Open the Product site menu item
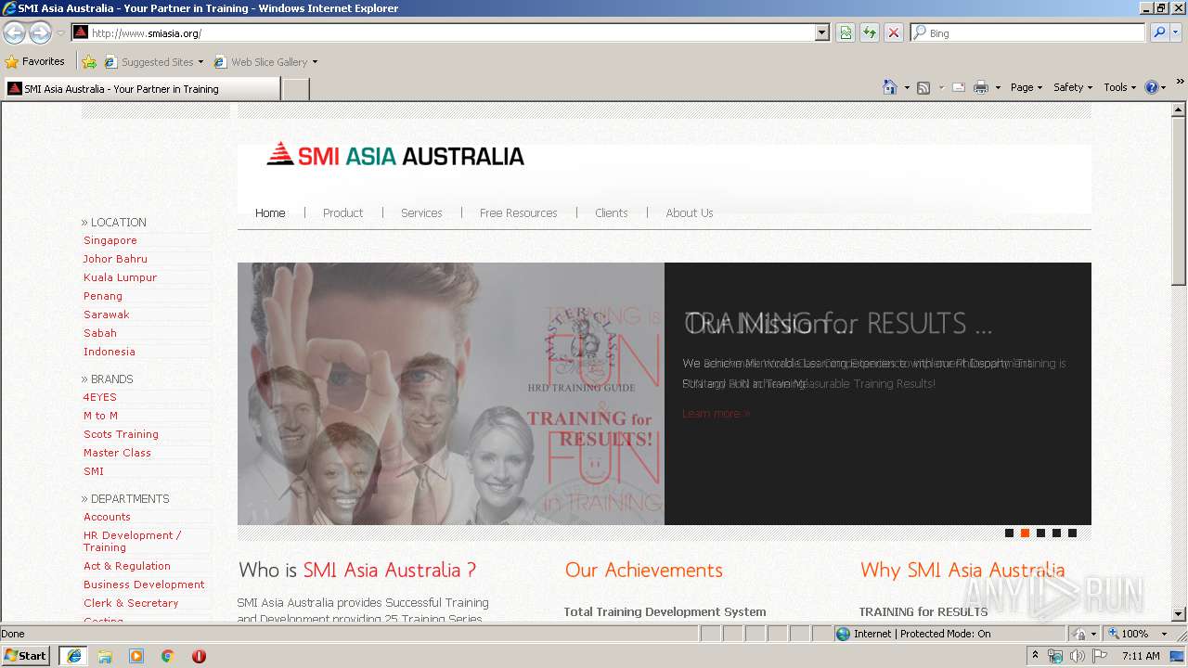This screenshot has width=1188, height=668. [x=342, y=212]
